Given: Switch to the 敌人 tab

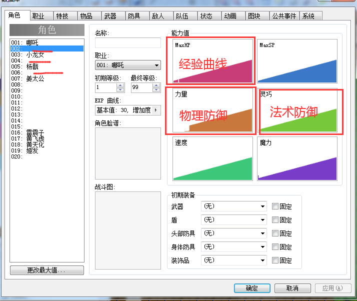Looking at the screenshot, I should coord(161,16).
